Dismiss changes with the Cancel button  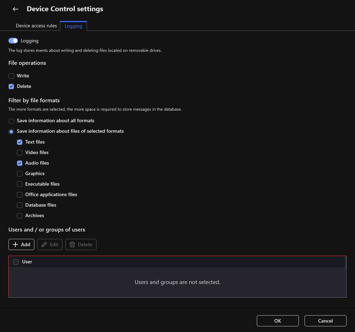[x=325, y=320]
